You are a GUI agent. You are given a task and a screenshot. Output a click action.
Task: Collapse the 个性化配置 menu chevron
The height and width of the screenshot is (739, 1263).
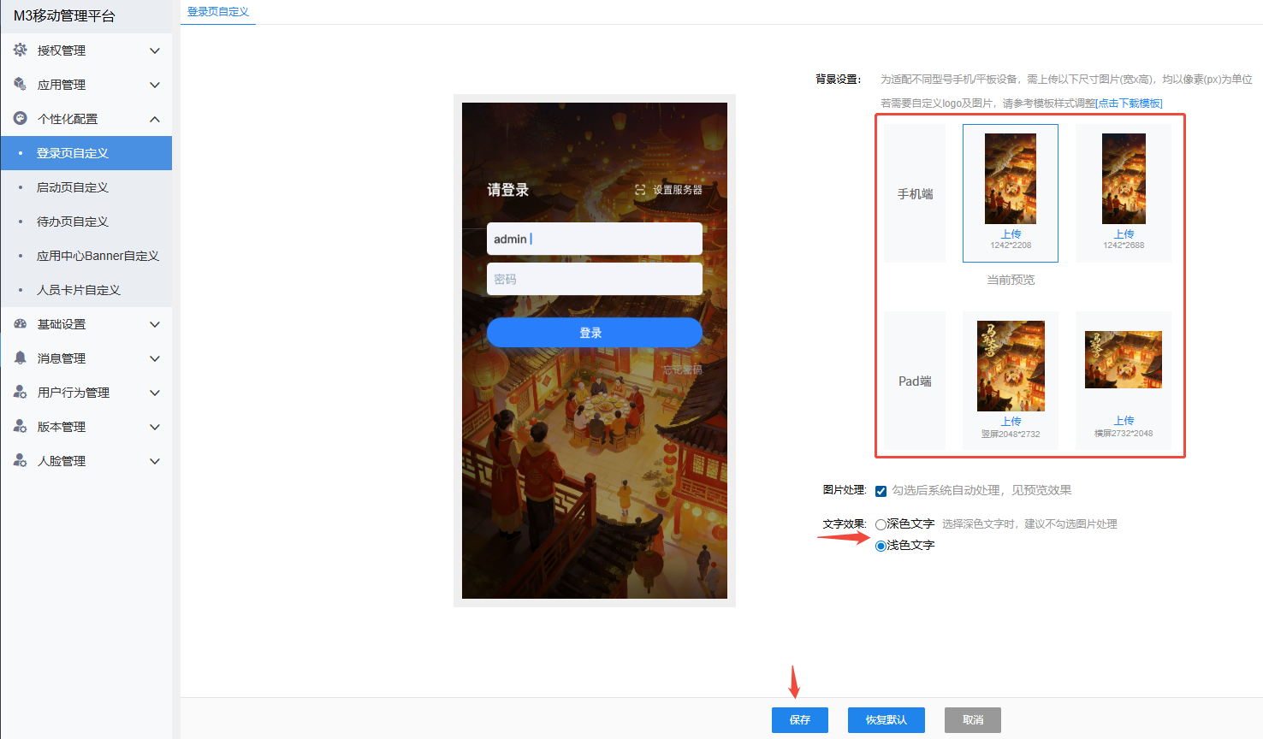point(155,119)
